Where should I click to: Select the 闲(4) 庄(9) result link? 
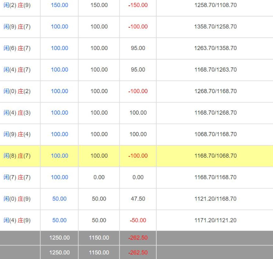17,221
